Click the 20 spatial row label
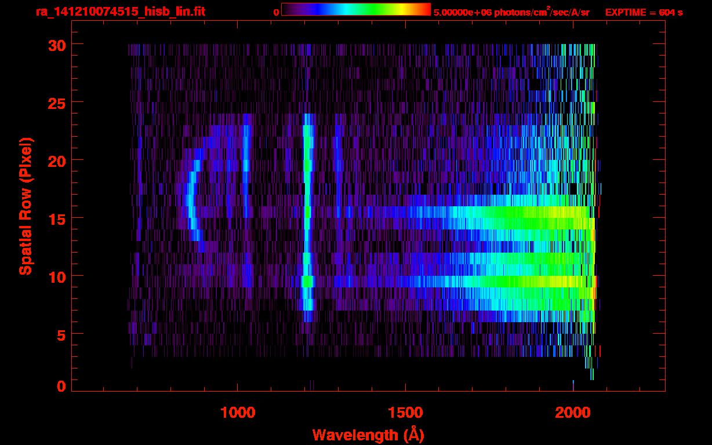This screenshot has height=445, width=712. click(56, 161)
